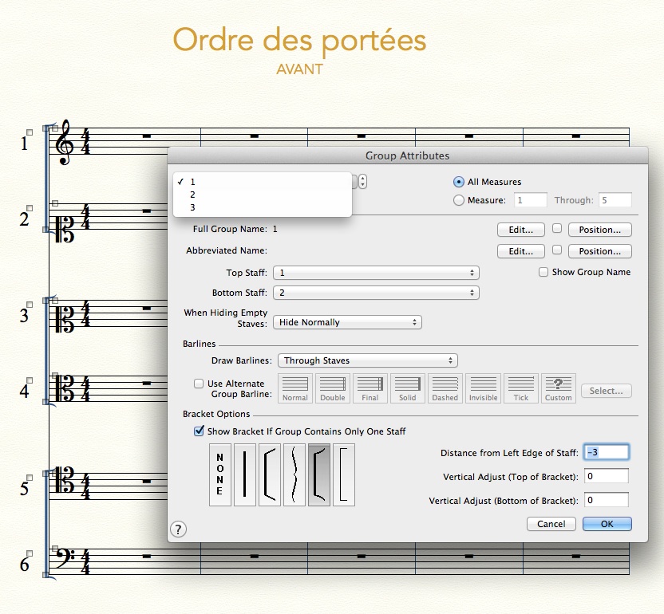
Task: Pick the Dashed barline icon
Action: (445, 388)
